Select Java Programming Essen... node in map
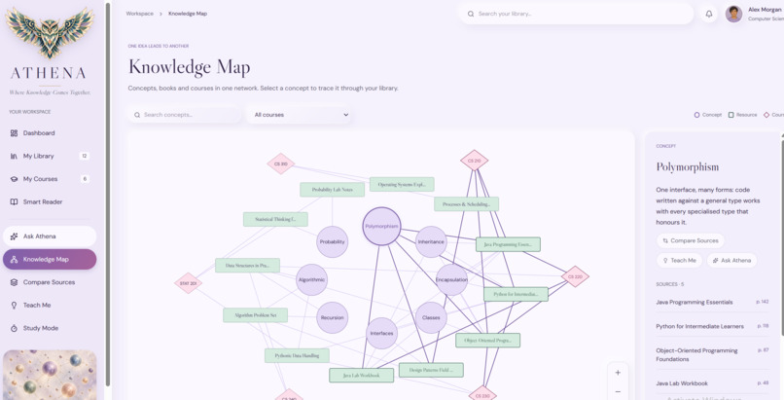Image resolution: width=784 pixels, height=400 pixels. (508, 244)
